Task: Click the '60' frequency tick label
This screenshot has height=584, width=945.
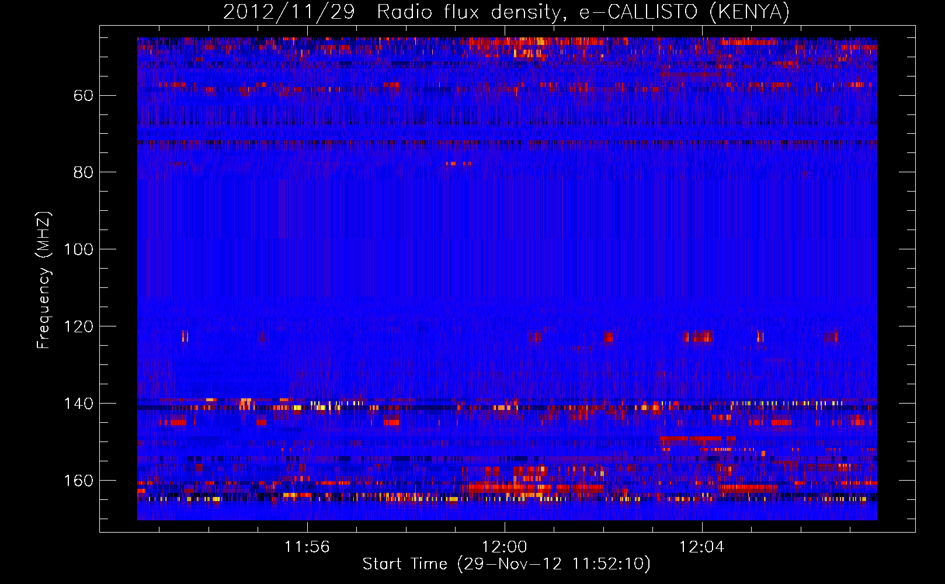Action: tap(84, 95)
